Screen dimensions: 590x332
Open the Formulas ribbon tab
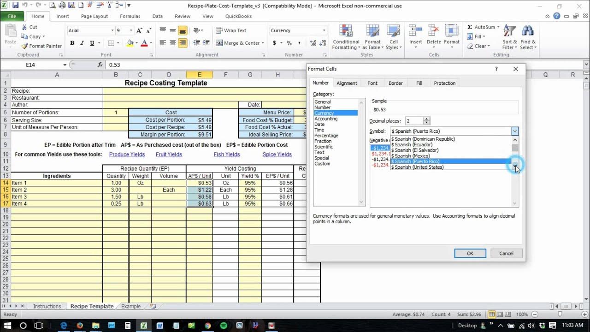click(x=130, y=16)
